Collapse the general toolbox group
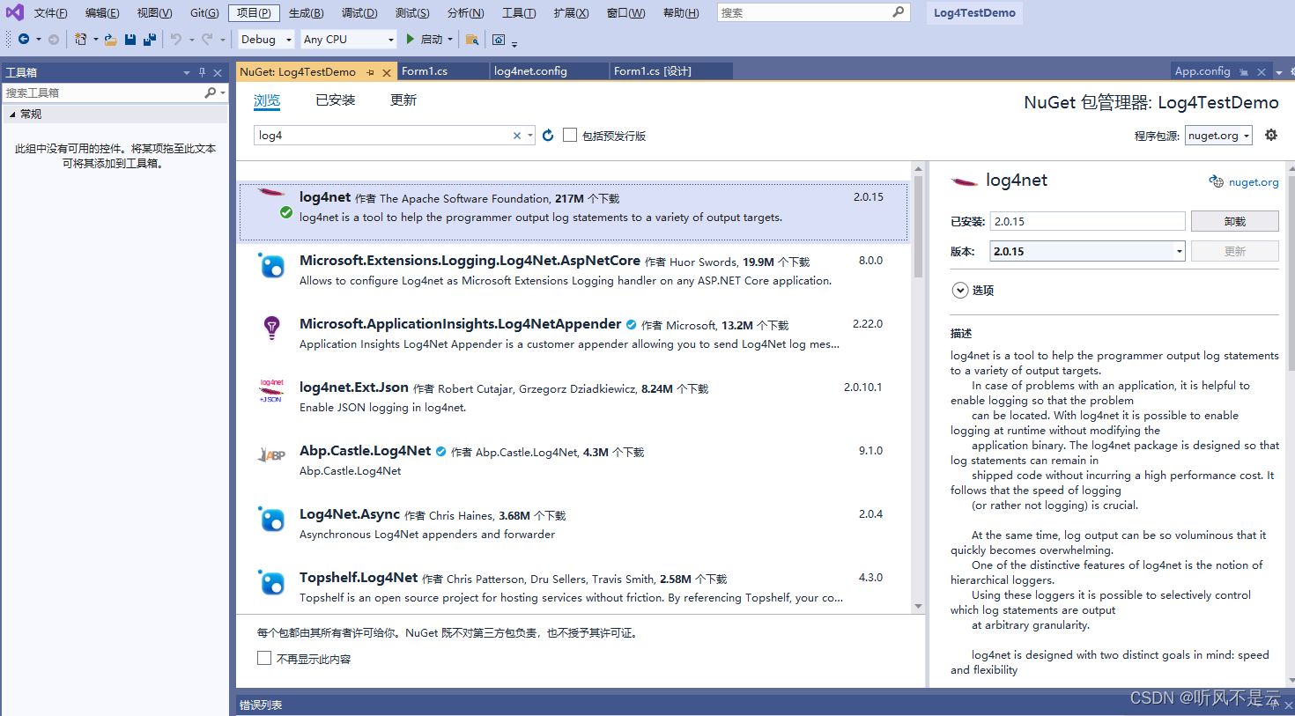The height and width of the screenshot is (716, 1295). point(12,114)
